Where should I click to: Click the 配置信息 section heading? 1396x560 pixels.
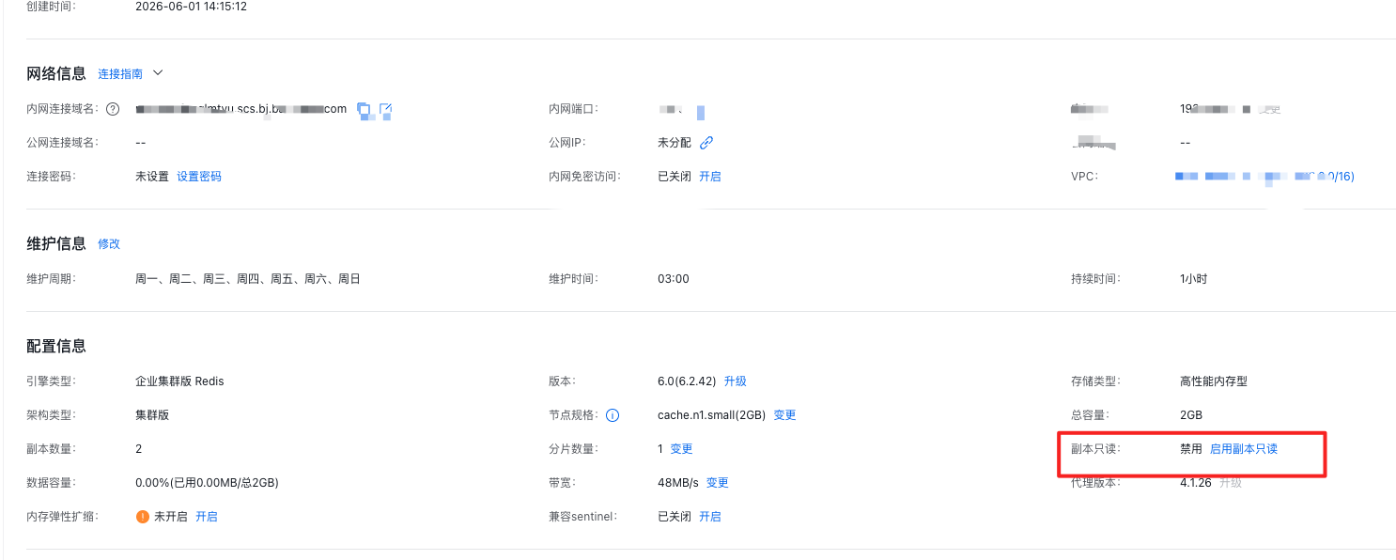56,346
